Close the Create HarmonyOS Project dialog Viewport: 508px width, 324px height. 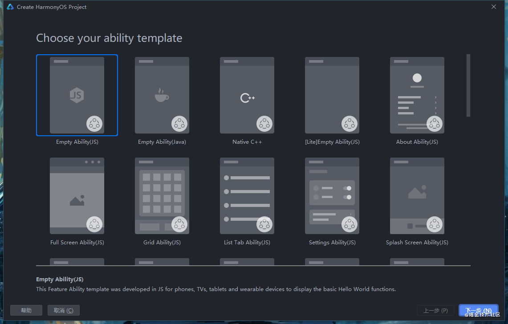coord(493,7)
